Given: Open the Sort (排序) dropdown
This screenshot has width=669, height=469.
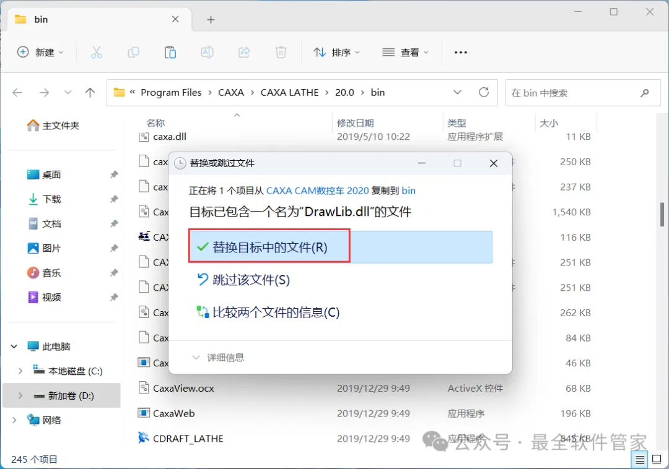Looking at the screenshot, I should pos(336,53).
